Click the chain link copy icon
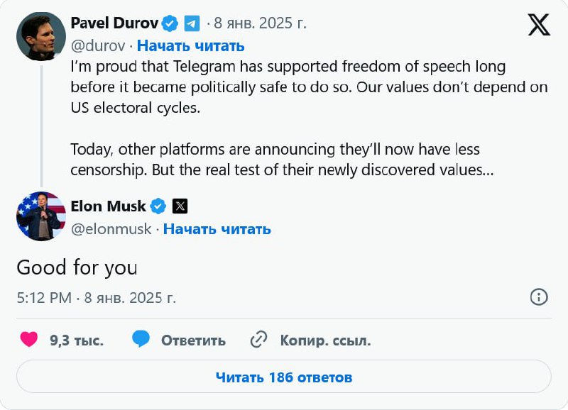568x410 pixels. (258, 340)
